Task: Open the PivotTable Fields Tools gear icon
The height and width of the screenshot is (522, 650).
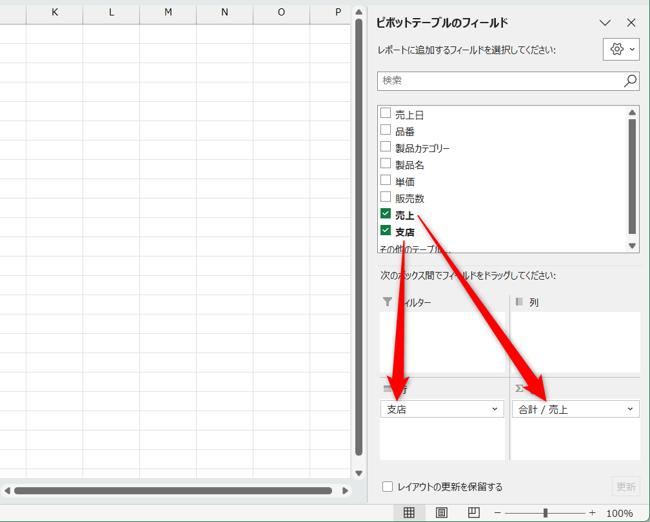Action: [617, 49]
